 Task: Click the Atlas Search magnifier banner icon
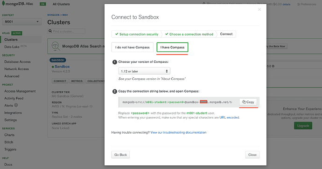coord(56,46)
